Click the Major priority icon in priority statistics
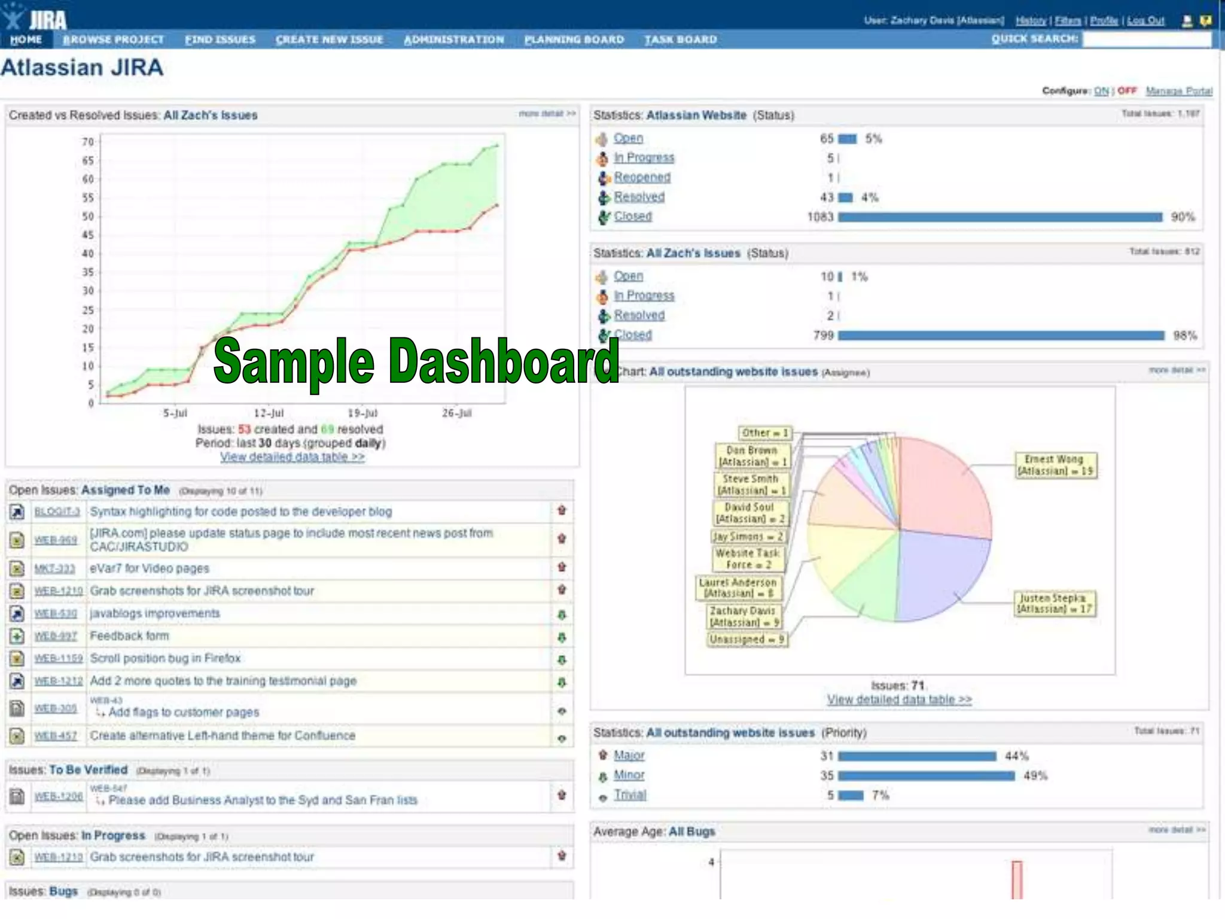 [x=603, y=756]
